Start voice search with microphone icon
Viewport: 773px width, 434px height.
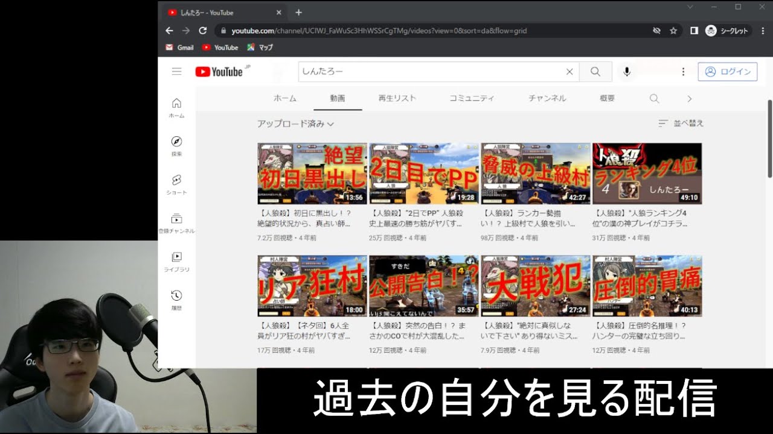pos(627,72)
